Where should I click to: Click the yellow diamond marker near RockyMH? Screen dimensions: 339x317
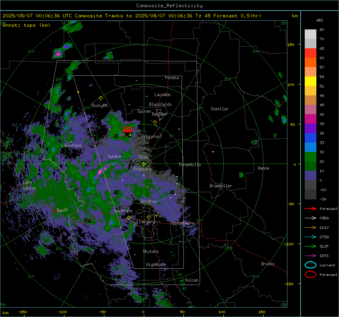101,98
